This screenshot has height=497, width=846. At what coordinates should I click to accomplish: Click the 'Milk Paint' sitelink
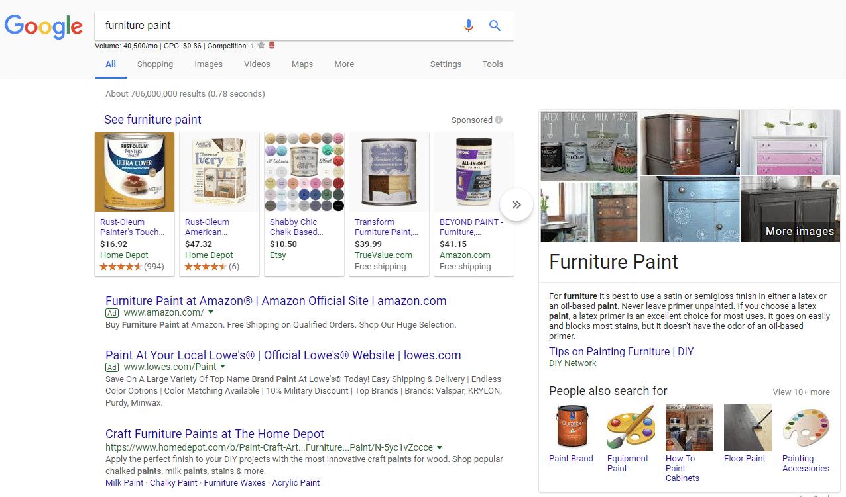click(x=124, y=482)
